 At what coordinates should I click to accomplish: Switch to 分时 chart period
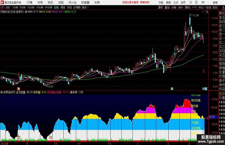[x=8, y=7]
